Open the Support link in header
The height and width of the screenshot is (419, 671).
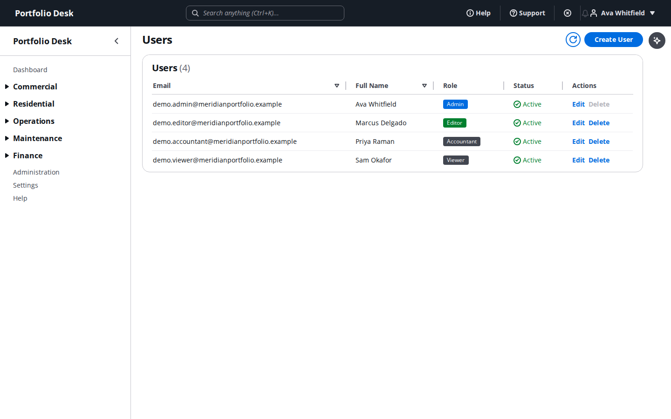pos(527,13)
